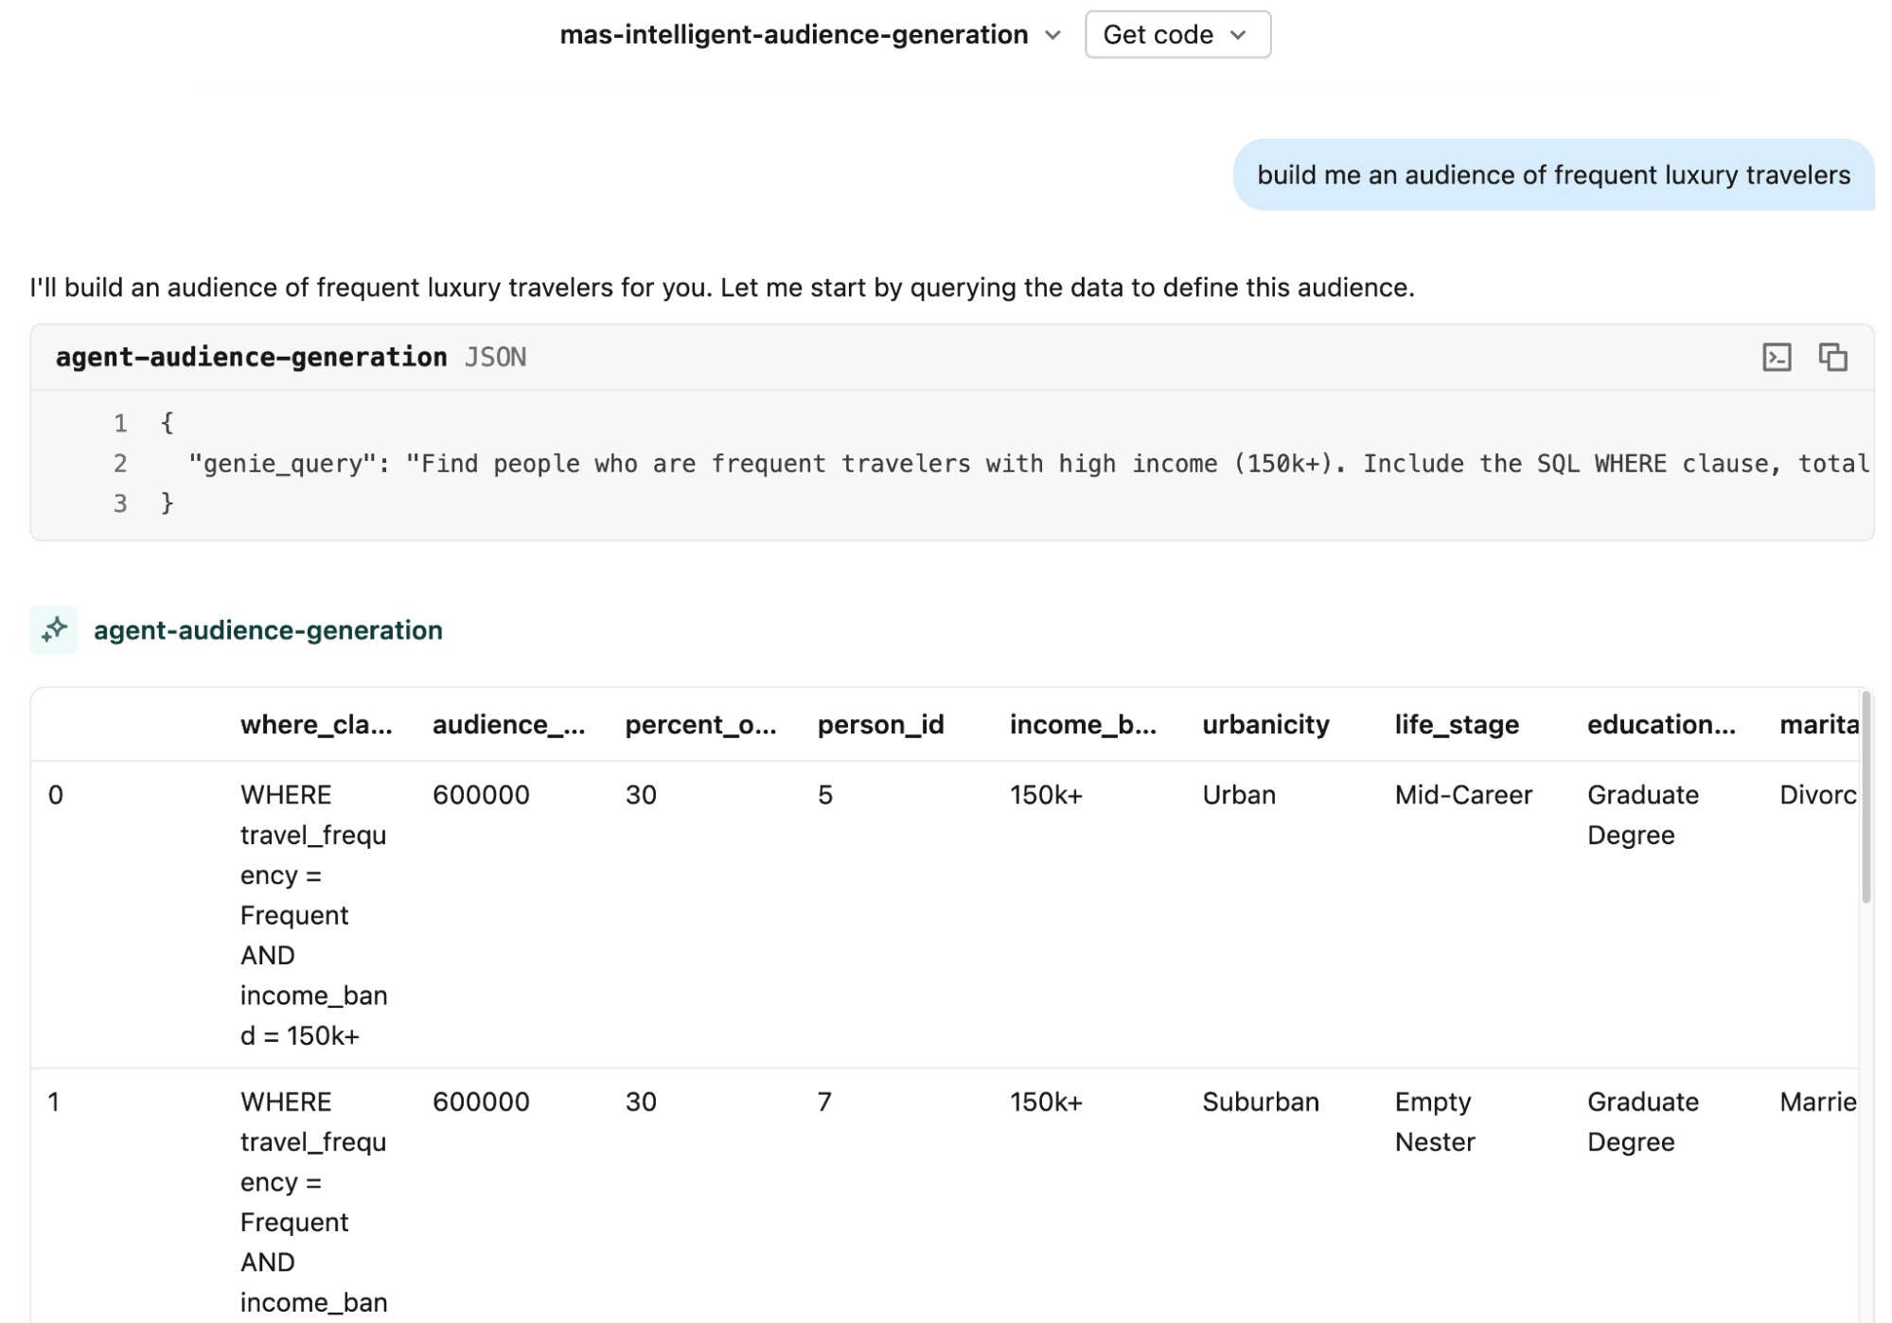This screenshot has height=1323, width=1892.
Task: Select row 0 index cell
Action: [x=56, y=795]
